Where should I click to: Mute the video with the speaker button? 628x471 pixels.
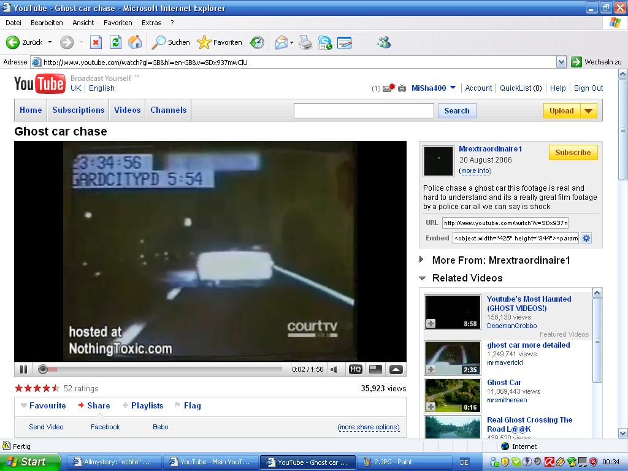[x=334, y=369]
